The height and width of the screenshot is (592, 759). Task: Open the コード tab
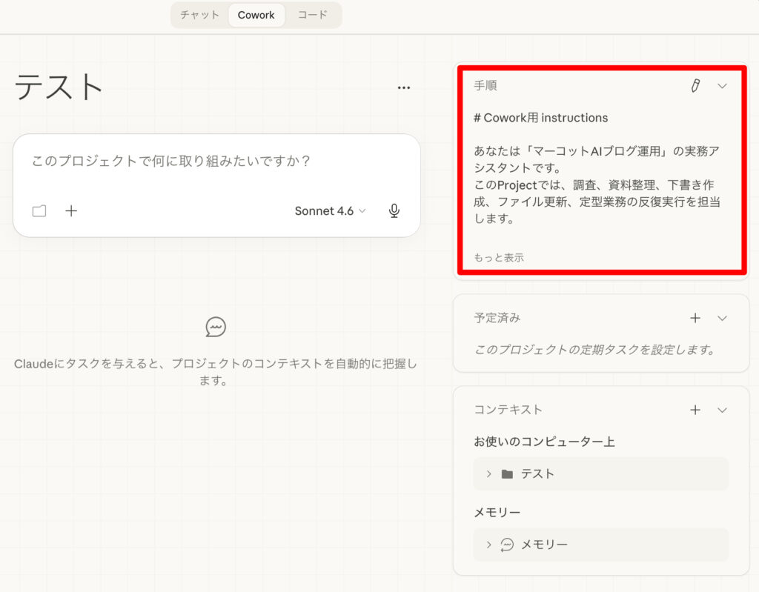click(312, 15)
